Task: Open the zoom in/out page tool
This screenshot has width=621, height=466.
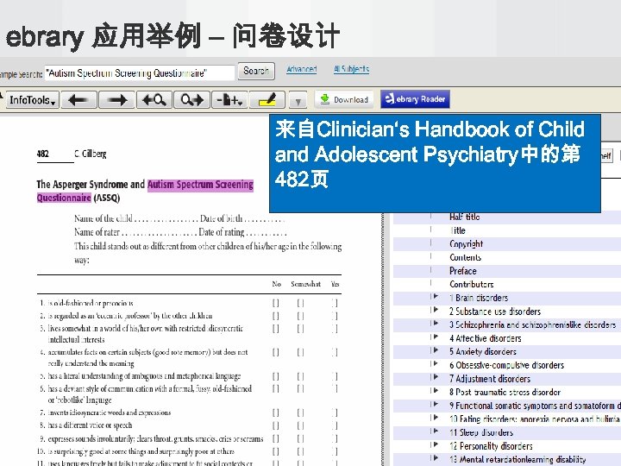Action: tap(229, 100)
